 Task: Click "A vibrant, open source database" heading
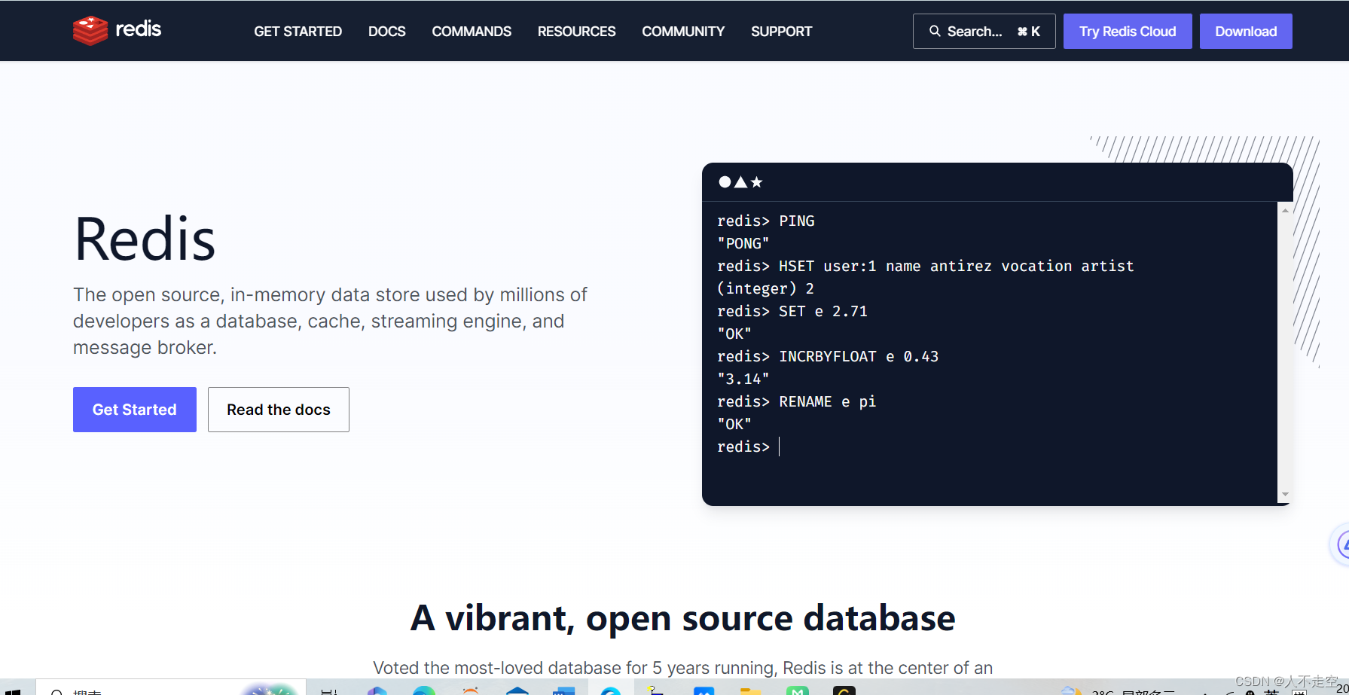coord(682,618)
